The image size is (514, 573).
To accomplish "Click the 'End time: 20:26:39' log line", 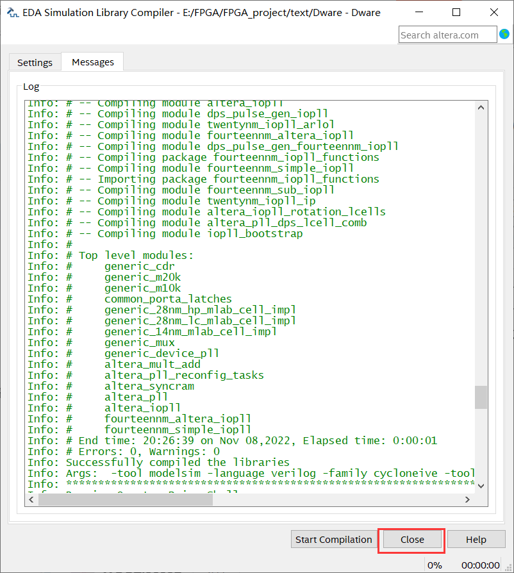I will [233, 440].
